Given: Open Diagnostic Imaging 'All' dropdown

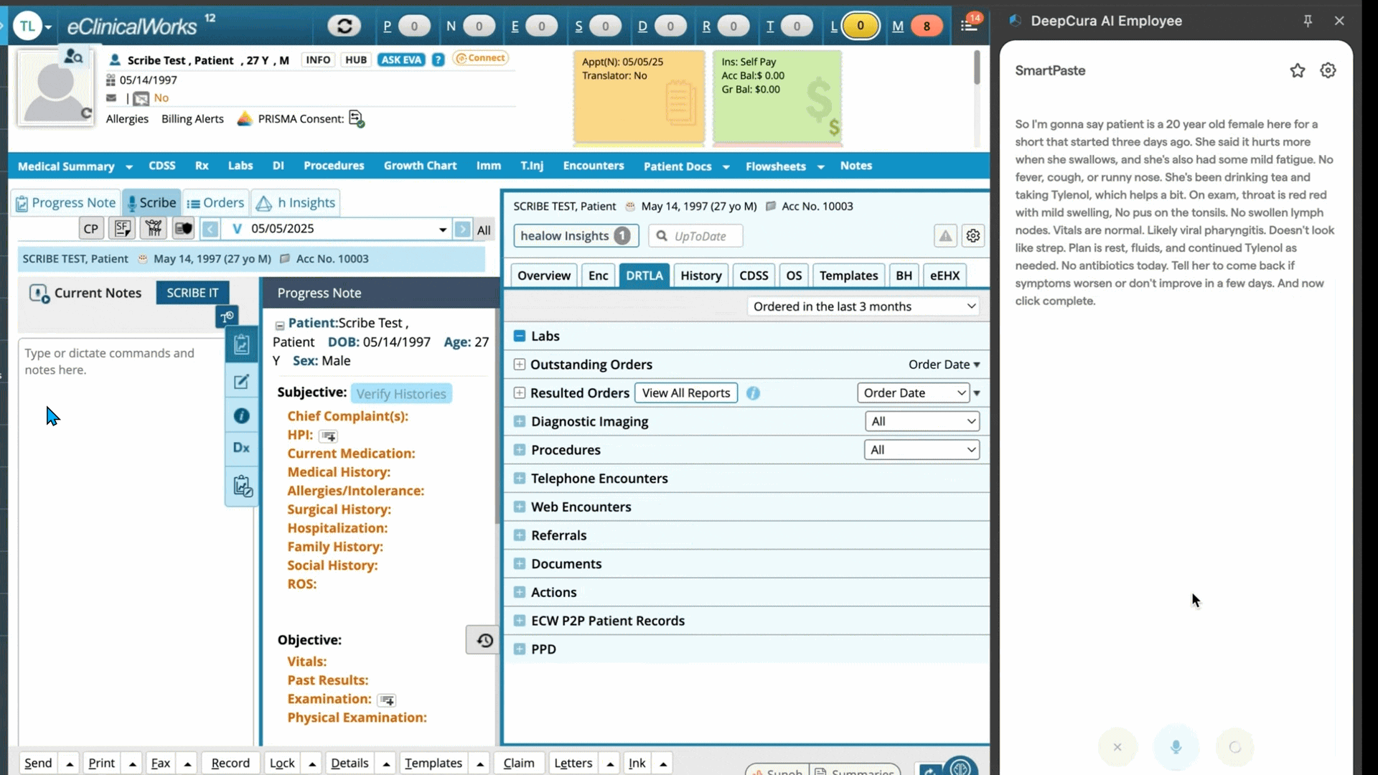Looking at the screenshot, I should click(922, 421).
